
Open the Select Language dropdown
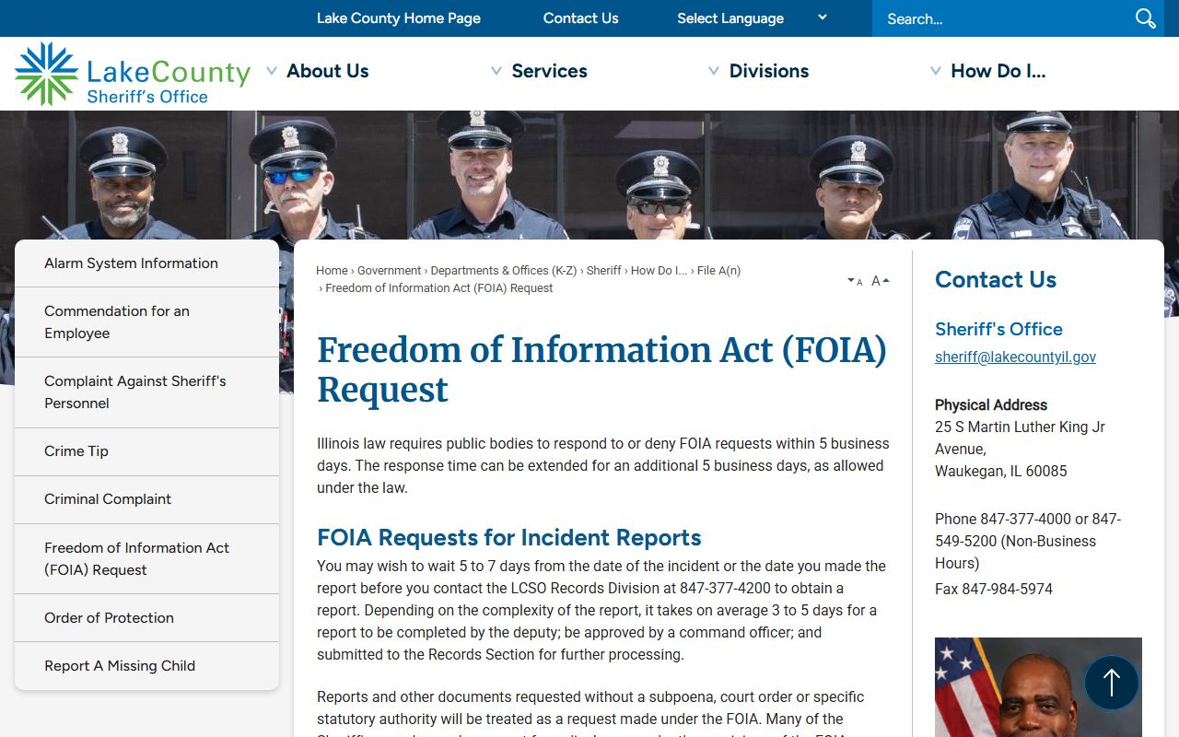coord(752,18)
